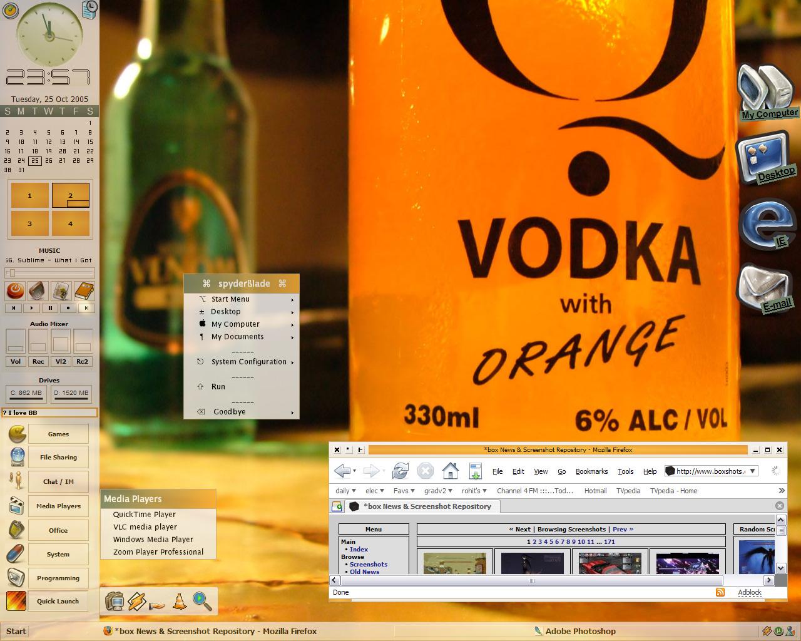Stop the music playback
This screenshot has height=641, width=801.
[x=68, y=308]
